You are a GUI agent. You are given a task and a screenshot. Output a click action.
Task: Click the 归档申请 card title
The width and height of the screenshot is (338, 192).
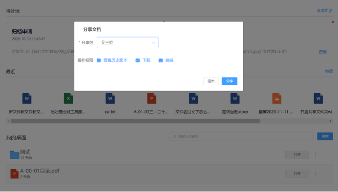[22, 31]
